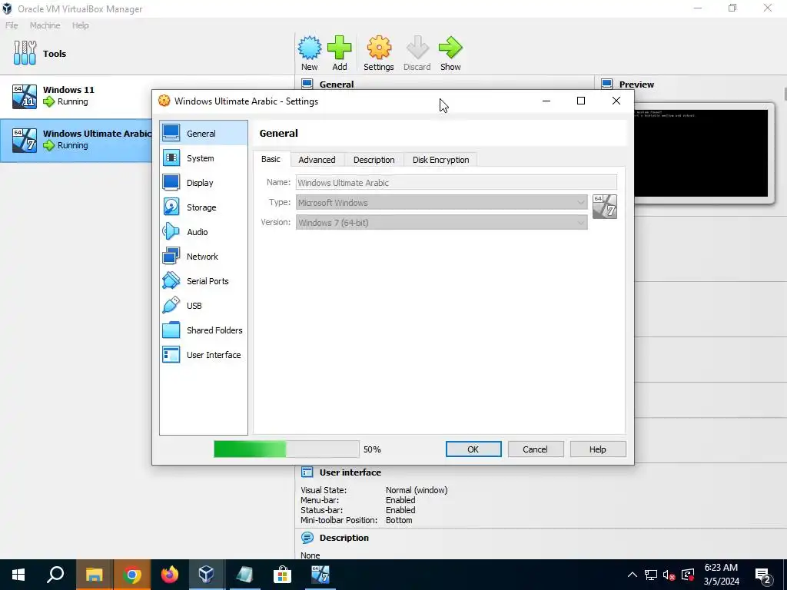Click the 50% green progress bar

click(287, 449)
